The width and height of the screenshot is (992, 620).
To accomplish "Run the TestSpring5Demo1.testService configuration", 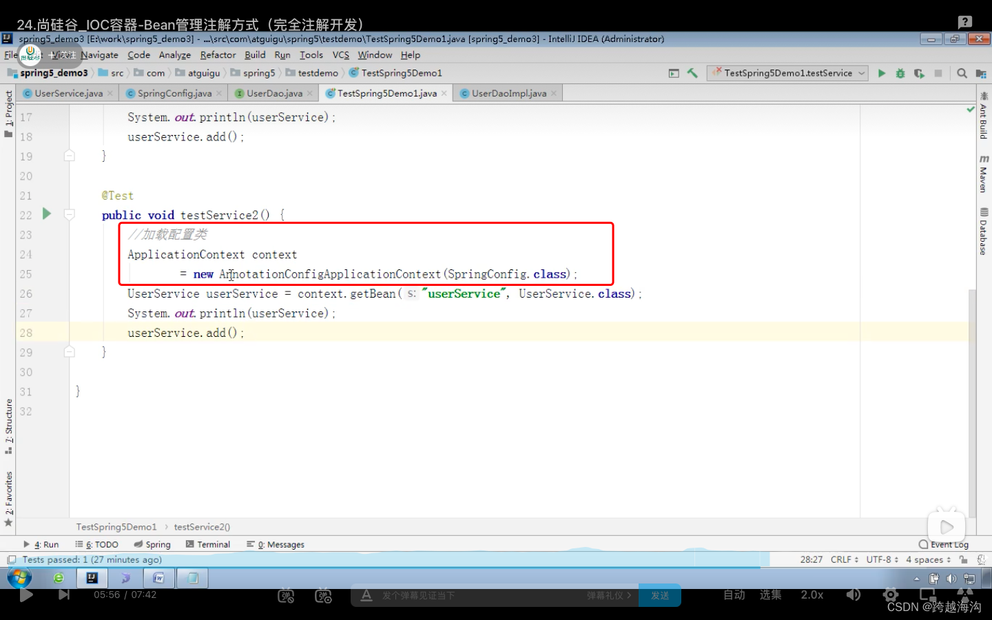I will click(881, 73).
